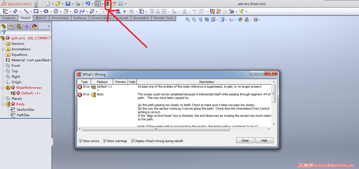This screenshot has height=169, width=359.
Task: Sort by the Feature column header
Action: 102,82
